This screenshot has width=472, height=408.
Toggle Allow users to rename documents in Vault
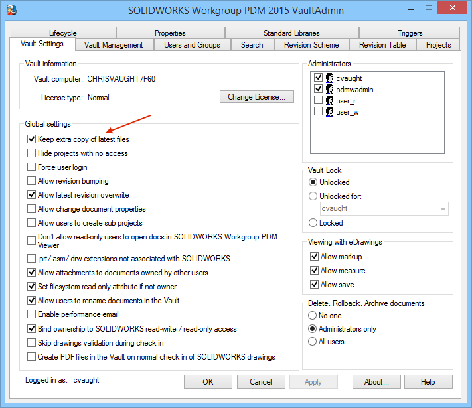point(31,300)
